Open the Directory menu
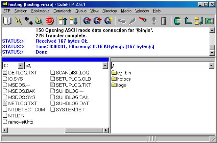 (110, 11)
